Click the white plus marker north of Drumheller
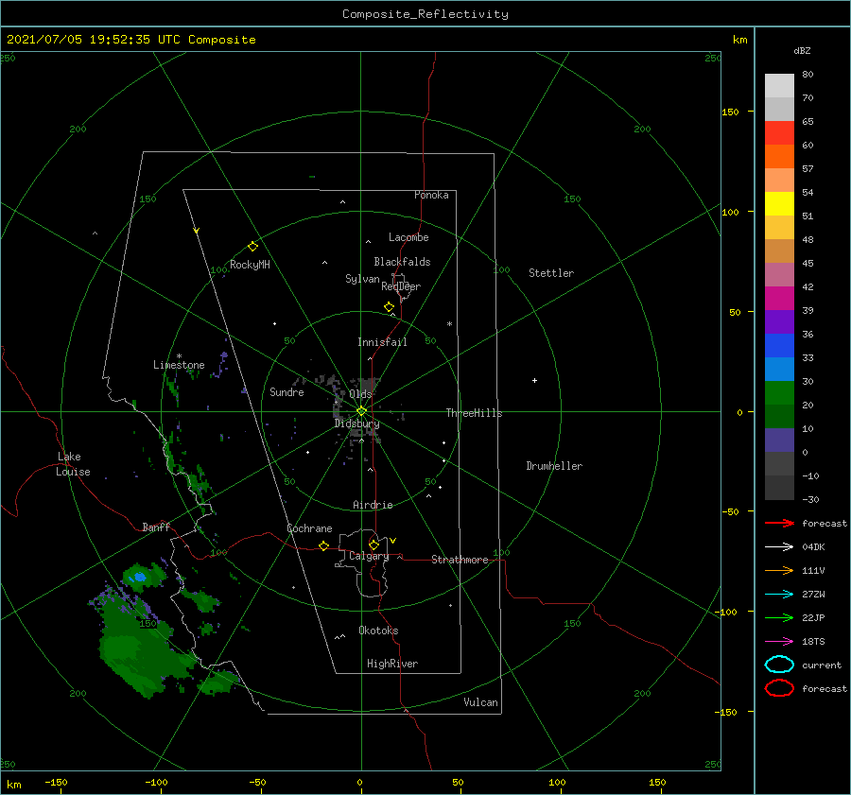 pyautogui.click(x=534, y=380)
